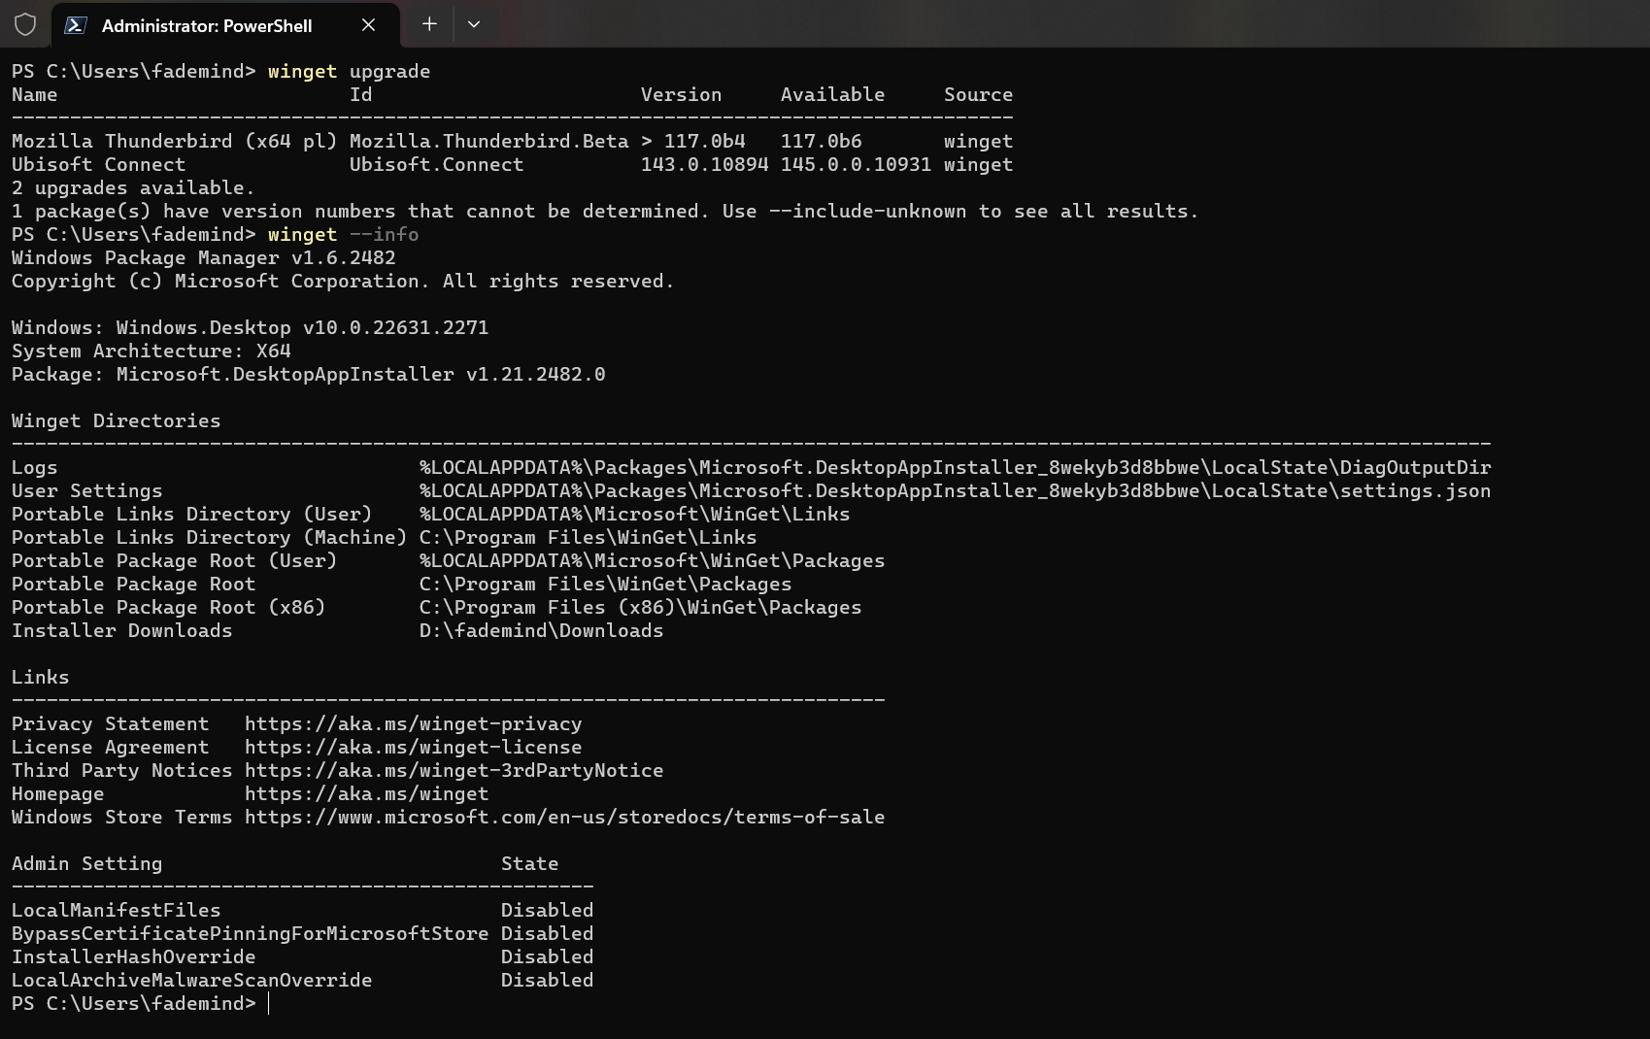Click the Logs directory path
1650x1039 pixels.
click(x=953, y=467)
